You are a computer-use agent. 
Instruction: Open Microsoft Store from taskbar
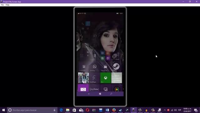coord(74,110)
